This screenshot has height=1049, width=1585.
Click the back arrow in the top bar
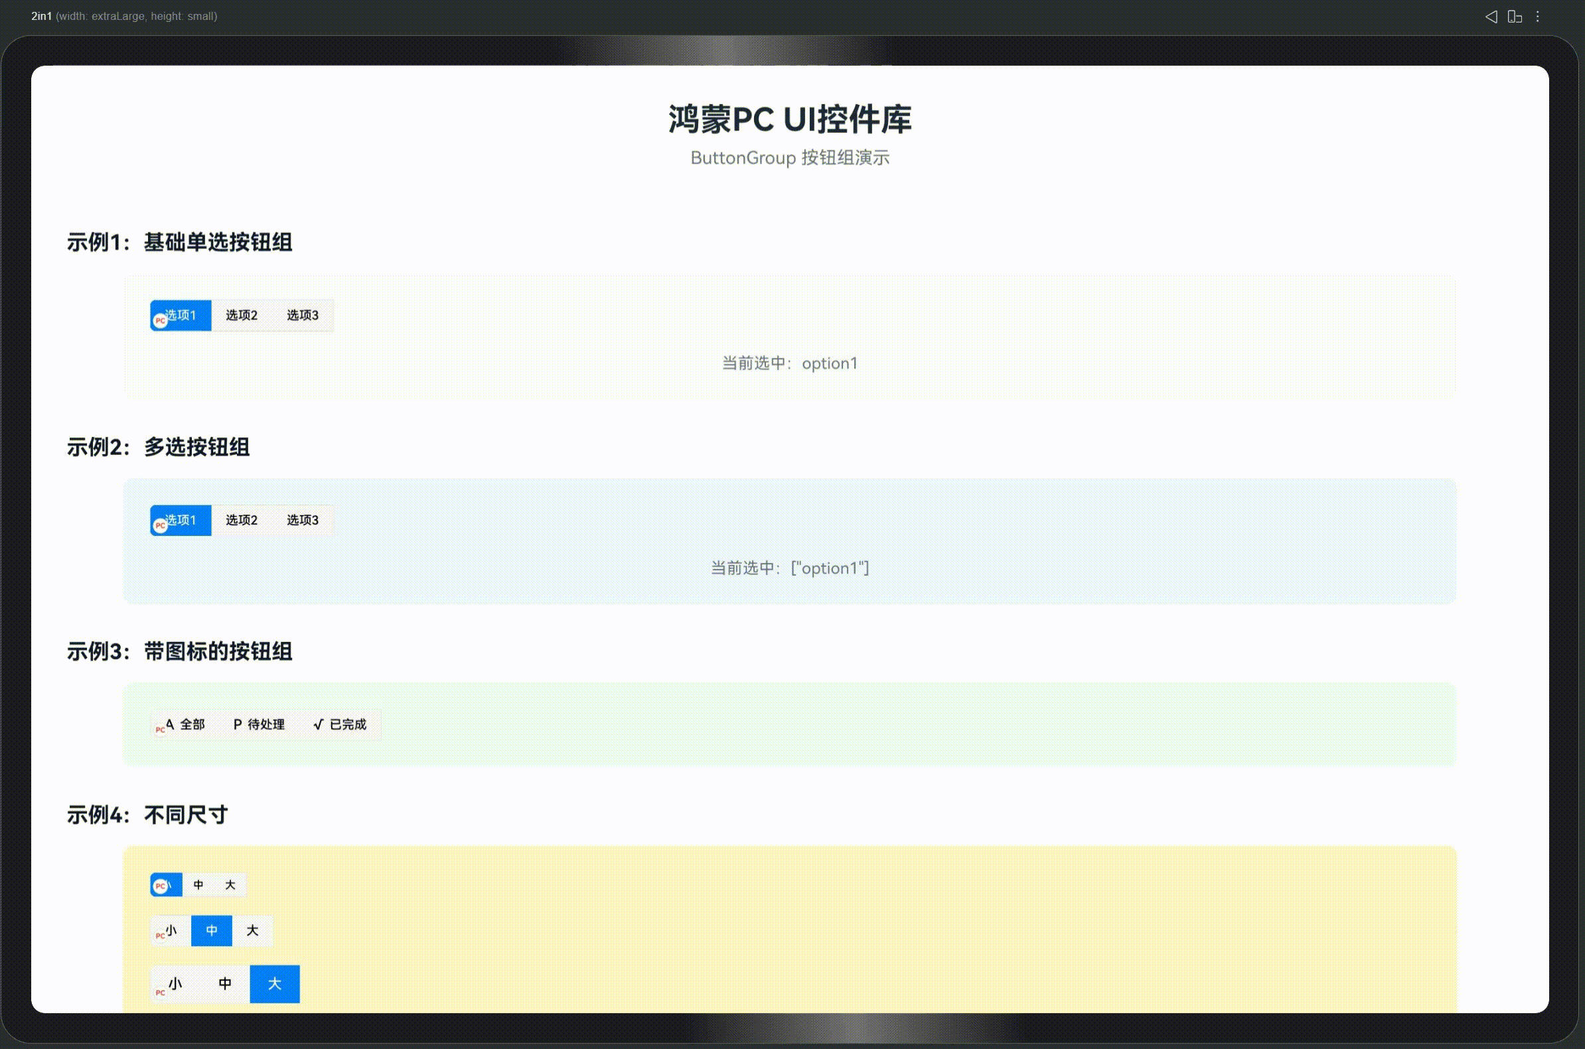coord(1491,16)
